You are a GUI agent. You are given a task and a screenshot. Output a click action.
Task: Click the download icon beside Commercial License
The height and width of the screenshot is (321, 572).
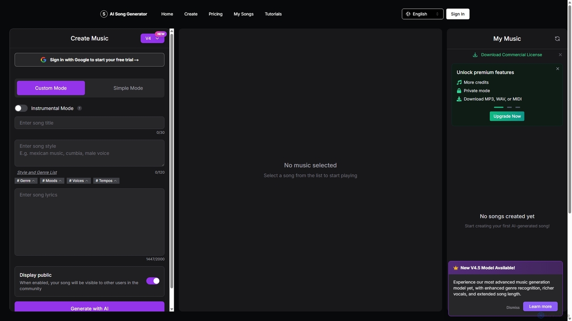click(x=475, y=55)
